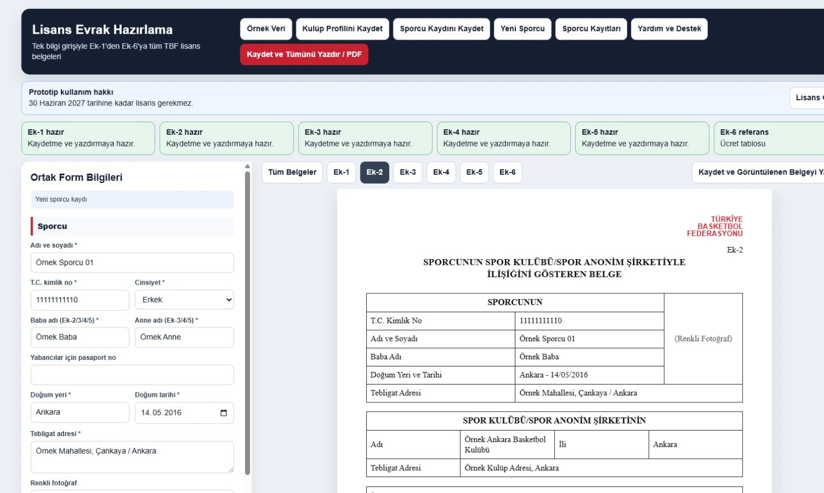This screenshot has height=493, width=824.
Task: Edit the Anne adı field
Action: click(184, 337)
